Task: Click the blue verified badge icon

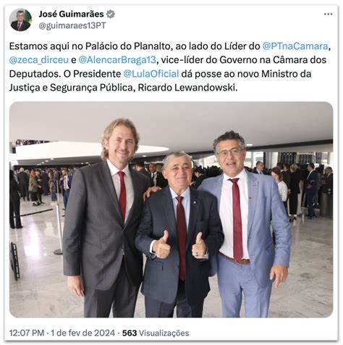Action: coord(111,14)
